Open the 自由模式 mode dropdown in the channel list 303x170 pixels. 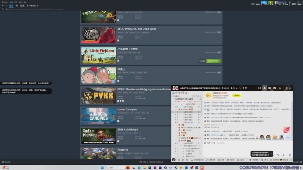click(176, 96)
